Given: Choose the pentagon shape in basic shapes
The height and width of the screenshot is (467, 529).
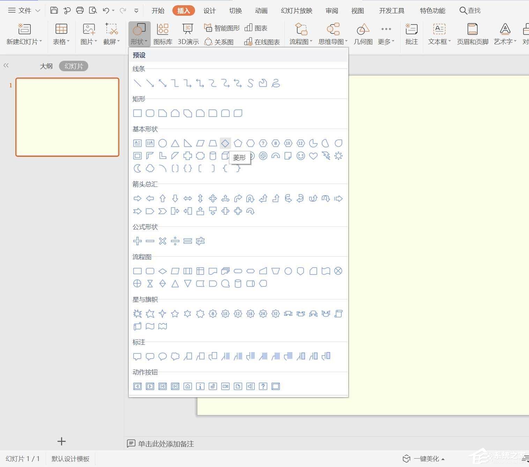Looking at the screenshot, I should pyautogui.click(x=238, y=143).
